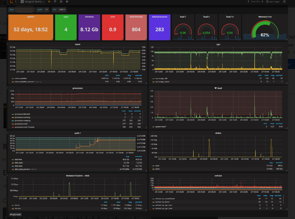Image resolution: width=295 pixels, height=219 pixels.
Task: Sort Network Packets legend by min column
Action: click(106, 202)
